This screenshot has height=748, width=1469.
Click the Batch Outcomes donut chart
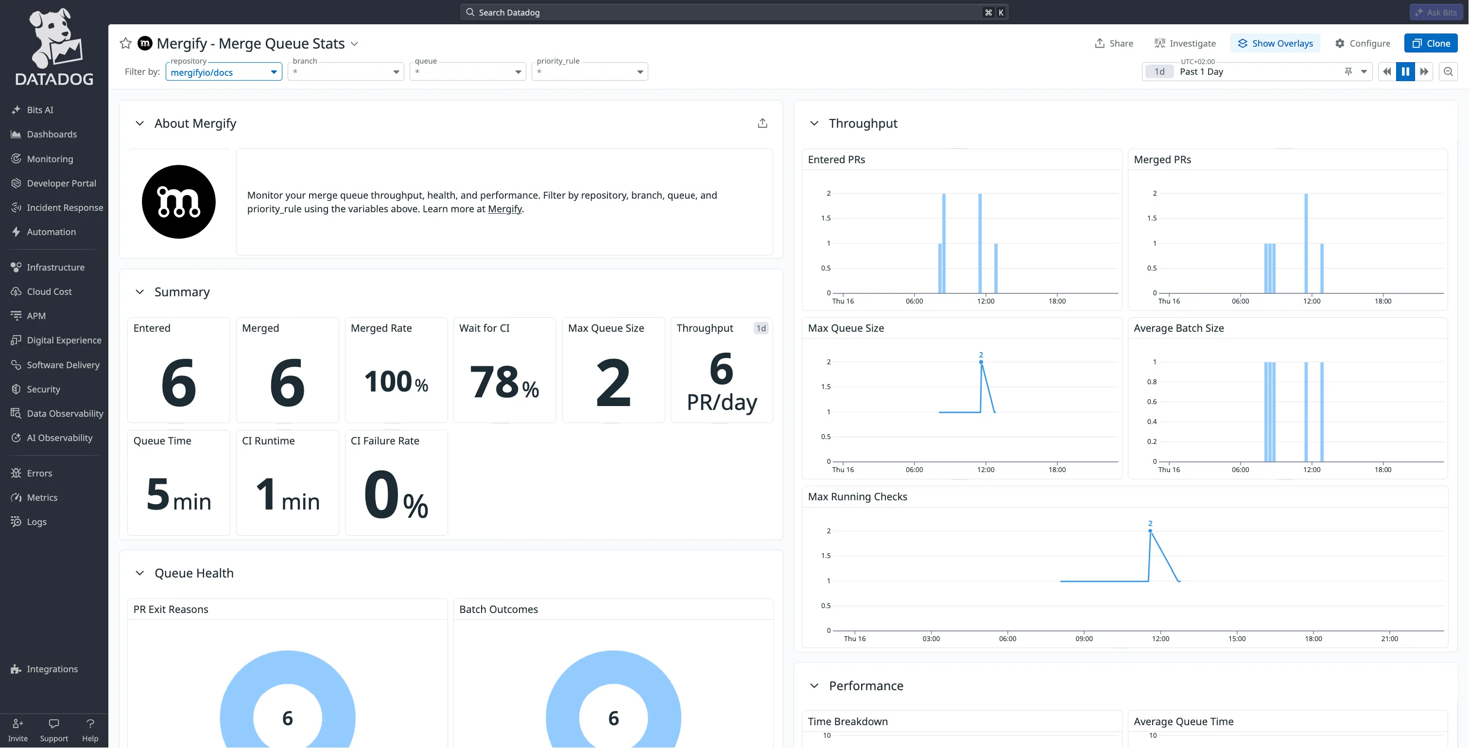pos(614,699)
